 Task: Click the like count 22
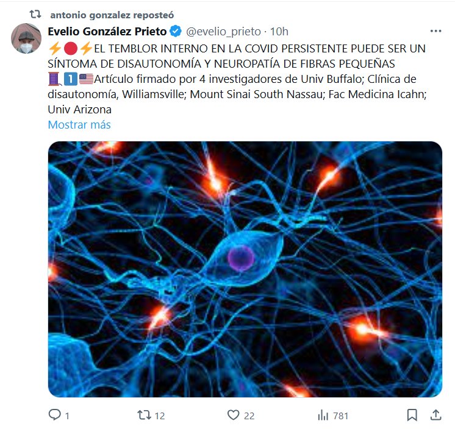point(249,416)
